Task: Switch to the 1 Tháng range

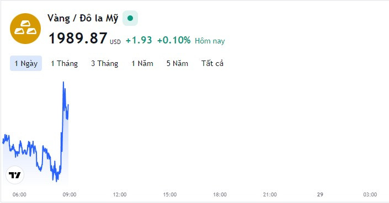Action: (x=64, y=63)
